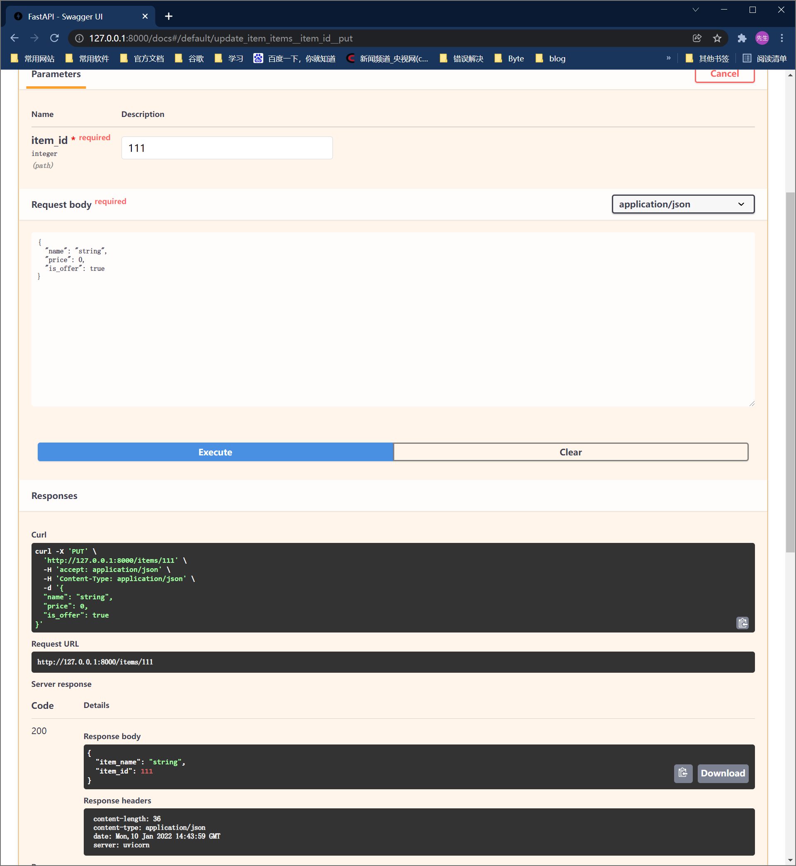View site information icon in address bar
The width and height of the screenshot is (796, 866).
(x=79, y=38)
